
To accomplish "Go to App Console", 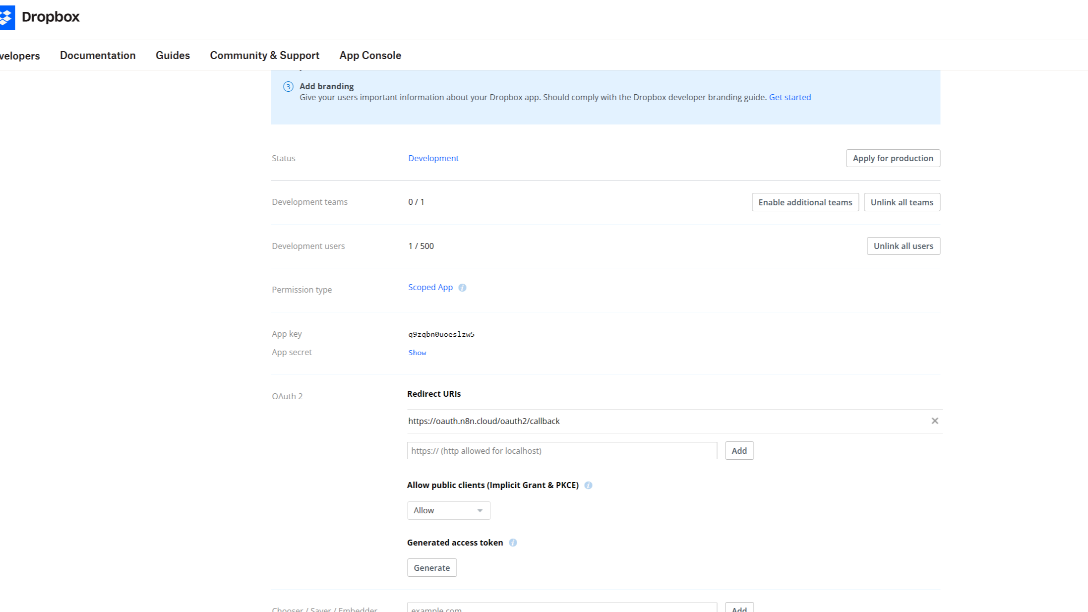I will click(370, 56).
